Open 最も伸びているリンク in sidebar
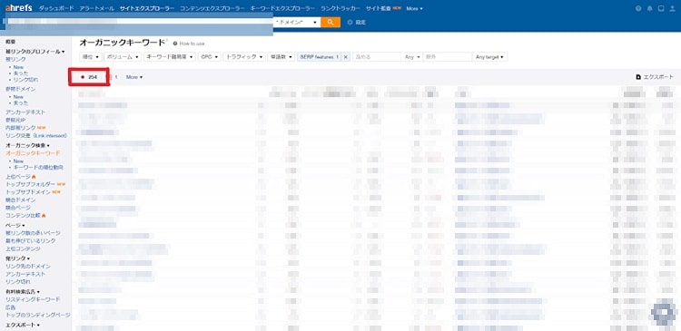Viewport: 681px width, 331px height. 30,240
